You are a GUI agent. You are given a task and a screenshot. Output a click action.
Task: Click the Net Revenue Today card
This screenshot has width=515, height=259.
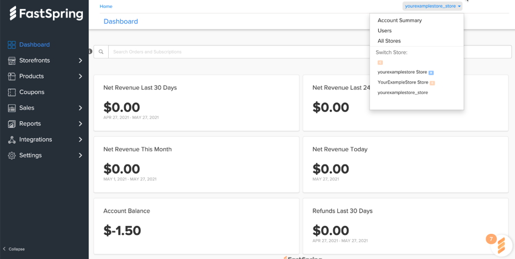[406, 164]
